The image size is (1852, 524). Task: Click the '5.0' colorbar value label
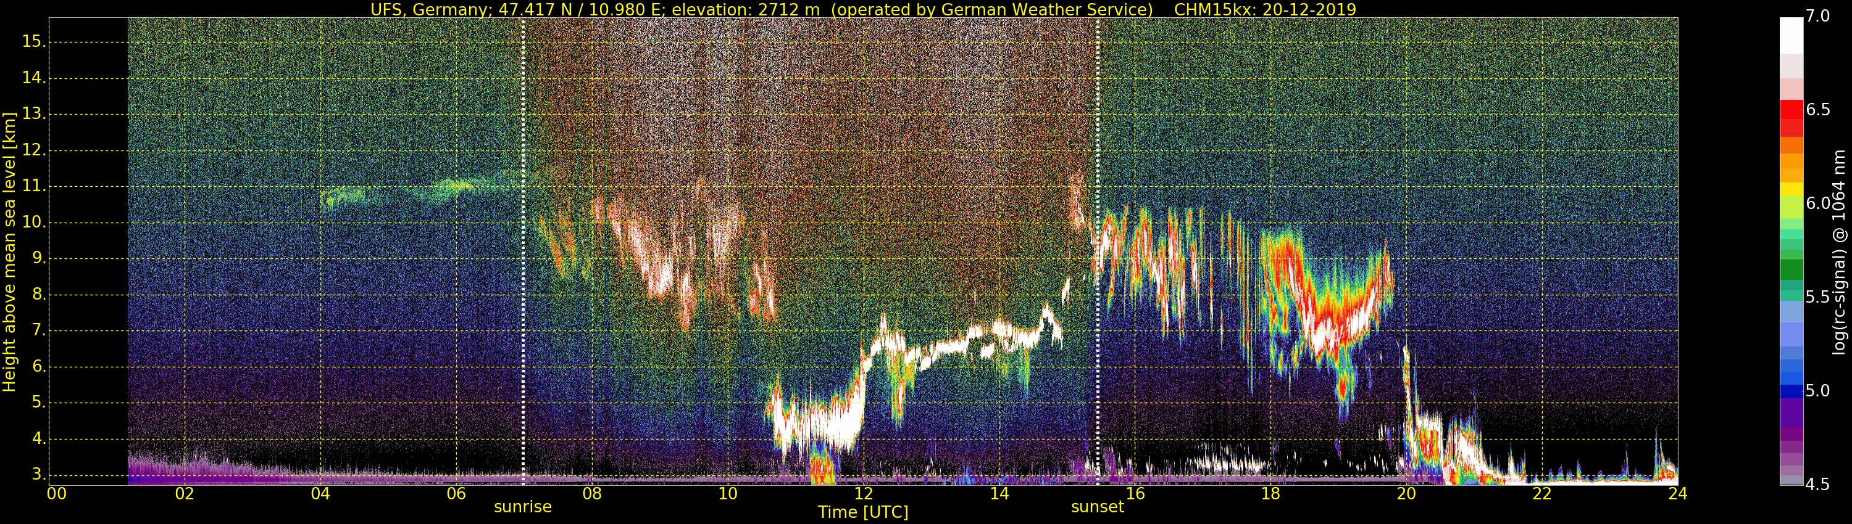pos(1817,391)
